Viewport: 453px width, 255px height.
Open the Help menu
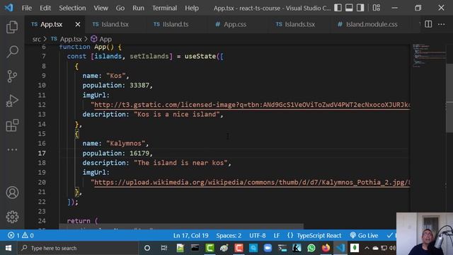[x=192, y=8]
